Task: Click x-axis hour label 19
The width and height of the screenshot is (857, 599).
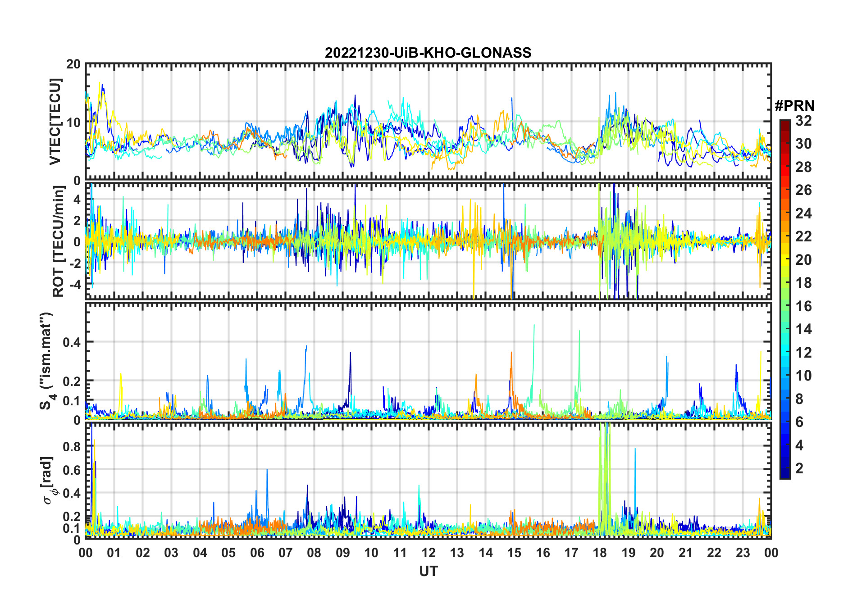Action: pos(629,553)
